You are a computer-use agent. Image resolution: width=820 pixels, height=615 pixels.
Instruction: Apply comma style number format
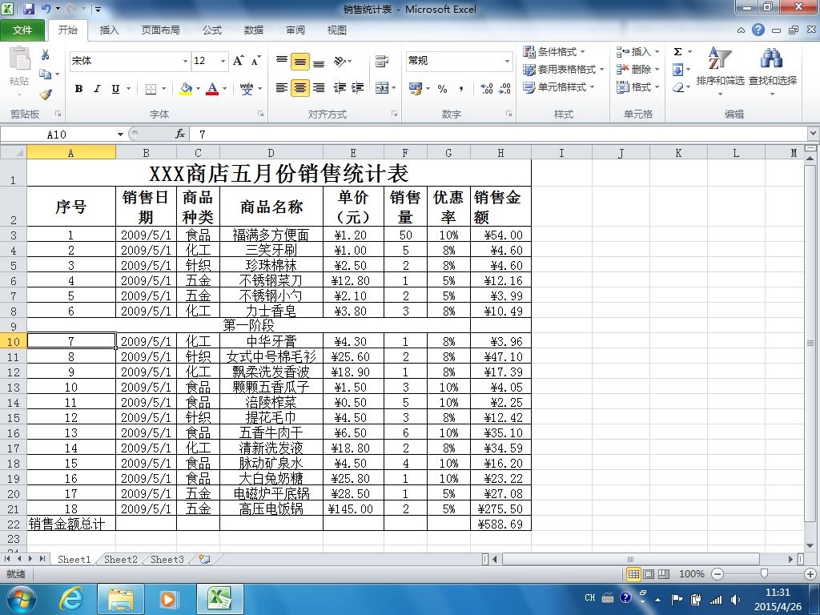tap(460, 89)
